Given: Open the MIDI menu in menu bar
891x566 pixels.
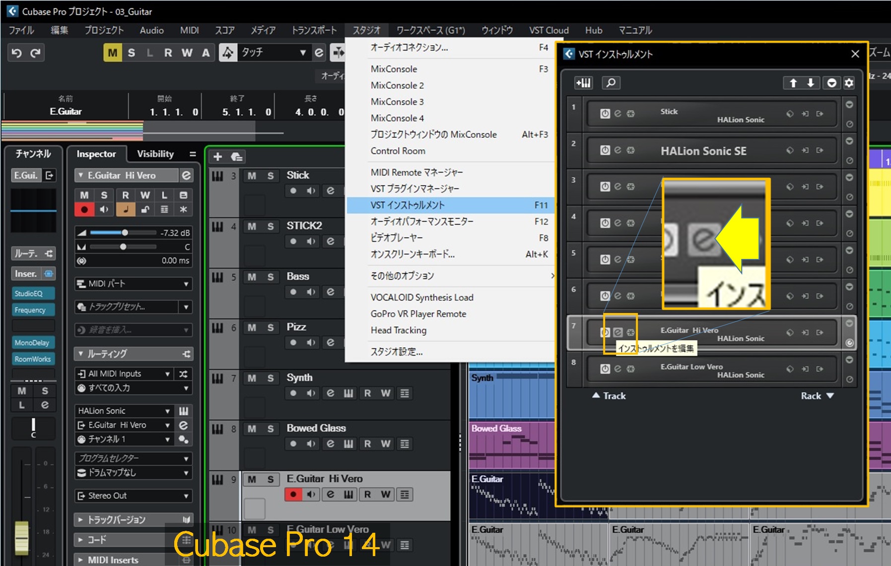Looking at the screenshot, I should 189,30.
